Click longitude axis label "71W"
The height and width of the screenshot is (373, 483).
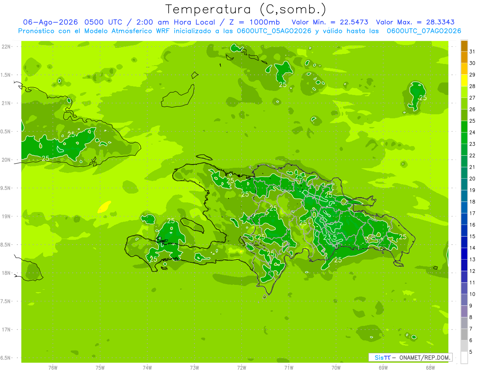[289, 368]
